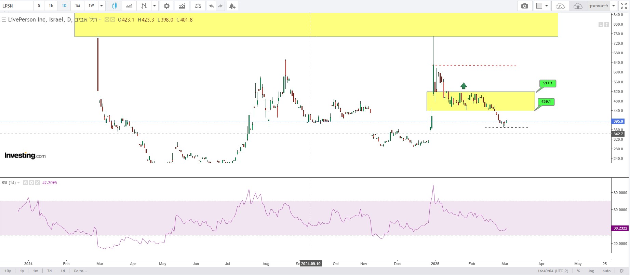Switch to the line/area chart style icon

(129, 6)
